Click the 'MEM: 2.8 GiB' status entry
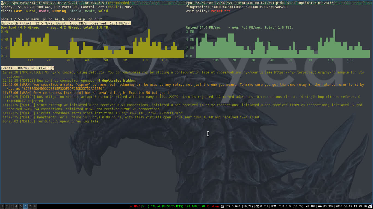The width and height of the screenshot is (373, 209). pyautogui.click(x=287, y=206)
